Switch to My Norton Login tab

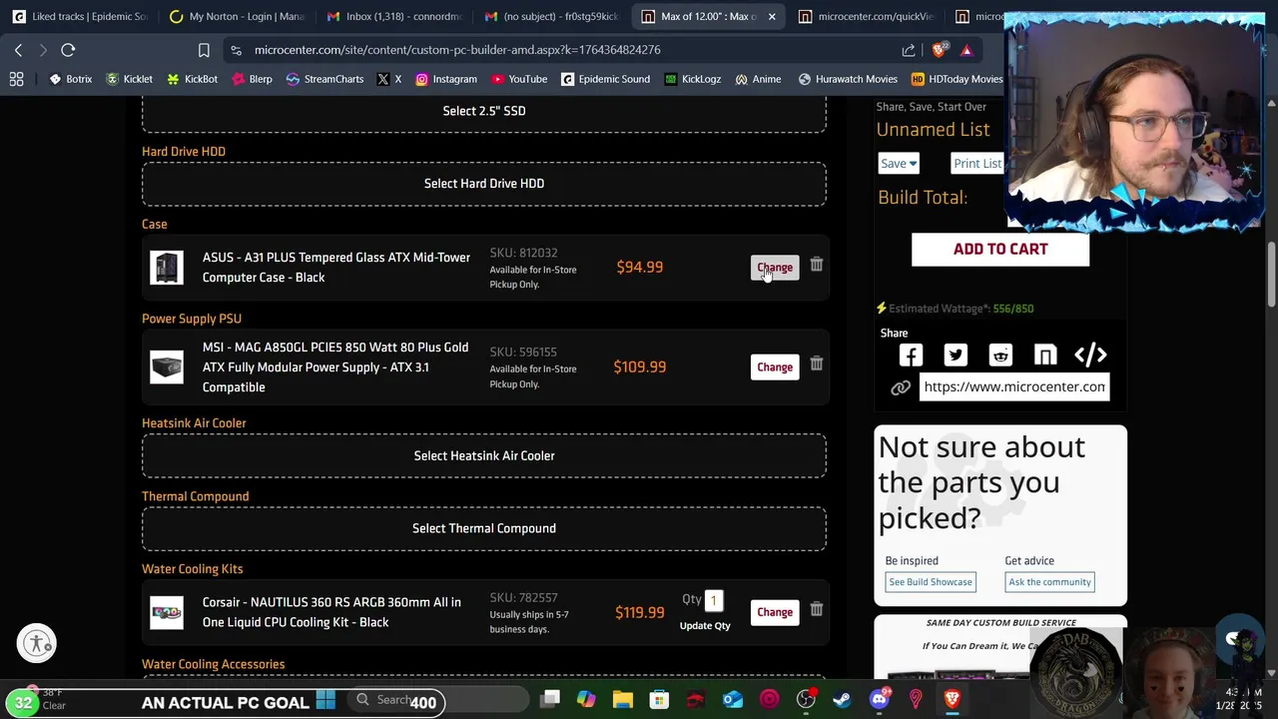238,16
